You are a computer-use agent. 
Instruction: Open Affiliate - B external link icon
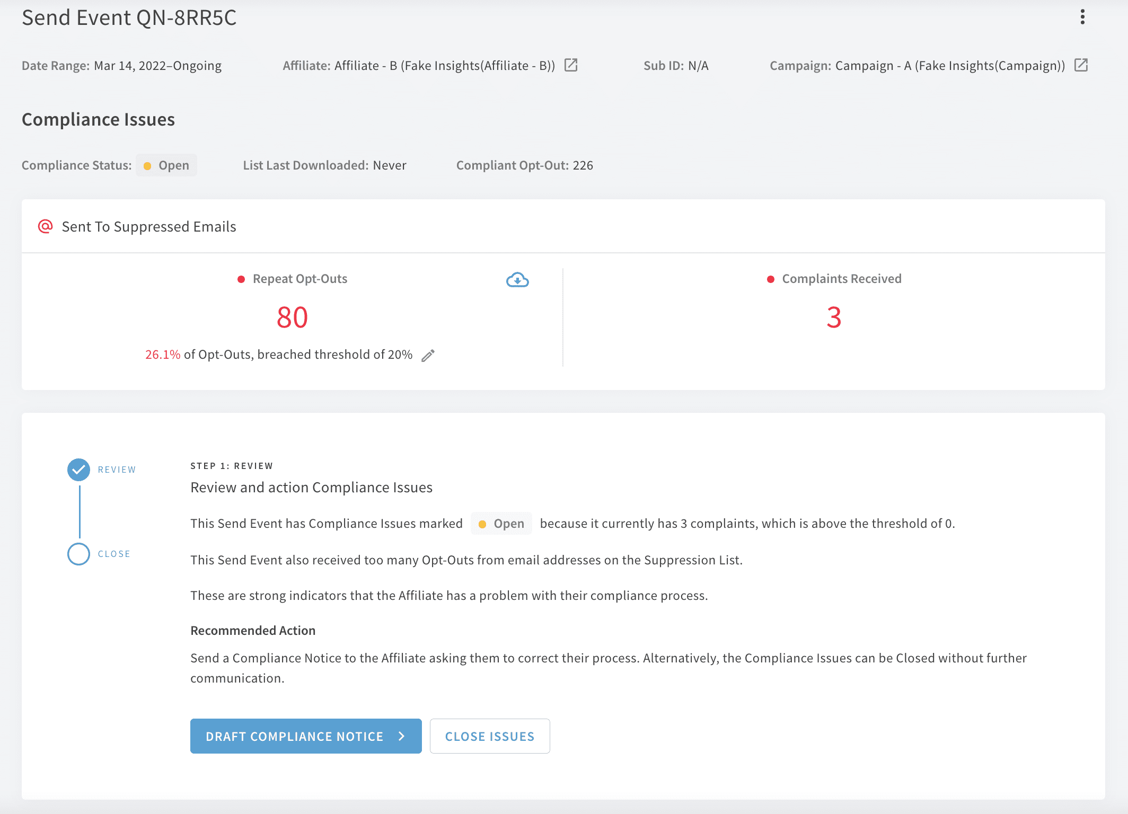pyautogui.click(x=571, y=65)
